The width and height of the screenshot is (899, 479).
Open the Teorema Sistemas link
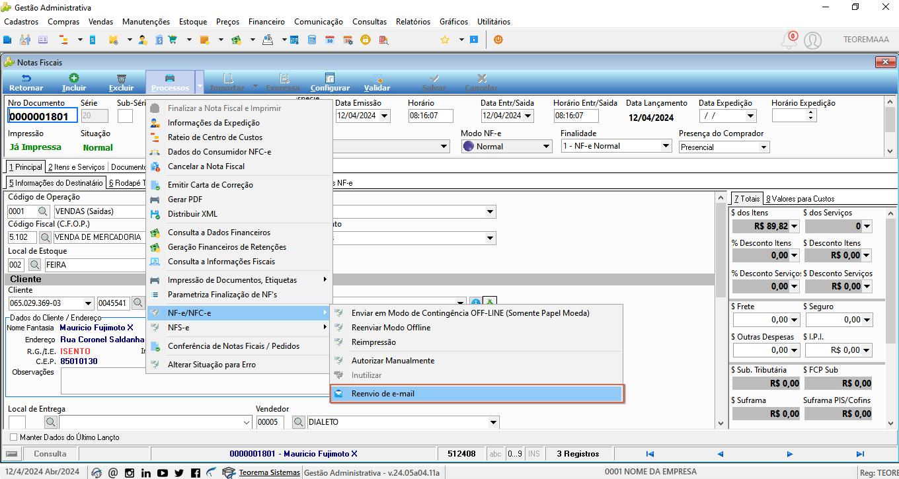click(269, 472)
